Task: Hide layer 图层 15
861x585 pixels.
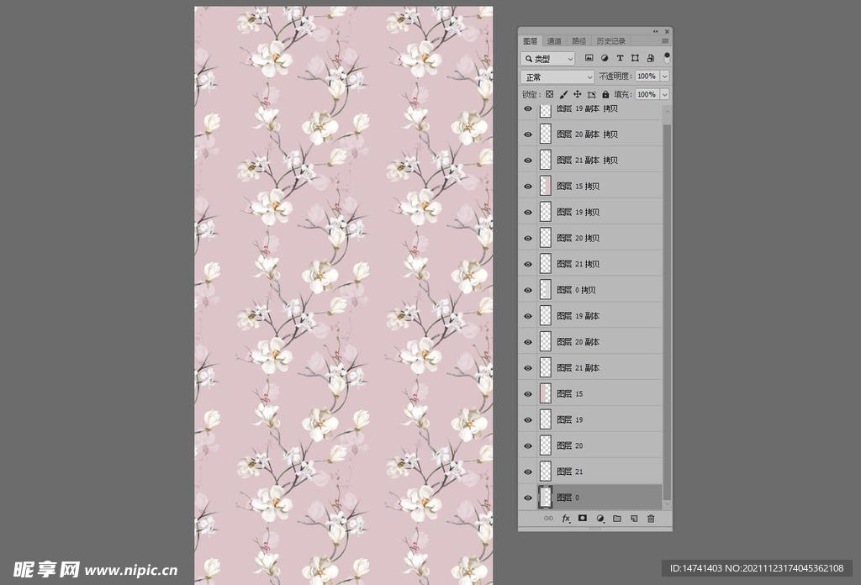Action: [528, 394]
